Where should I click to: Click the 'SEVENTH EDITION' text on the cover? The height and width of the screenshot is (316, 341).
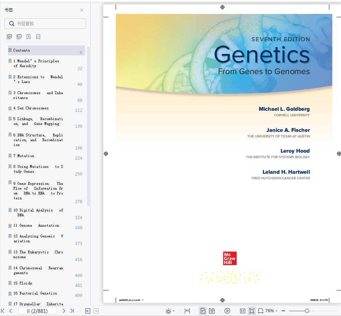click(281, 39)
